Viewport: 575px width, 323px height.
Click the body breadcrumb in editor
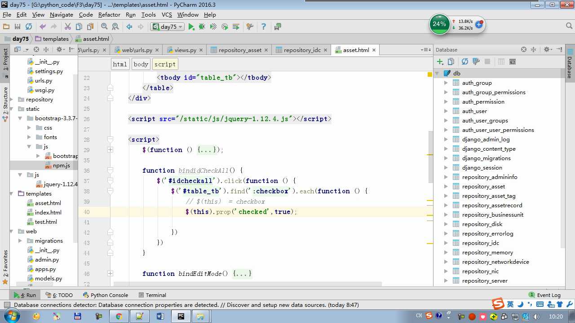(141, 64)
